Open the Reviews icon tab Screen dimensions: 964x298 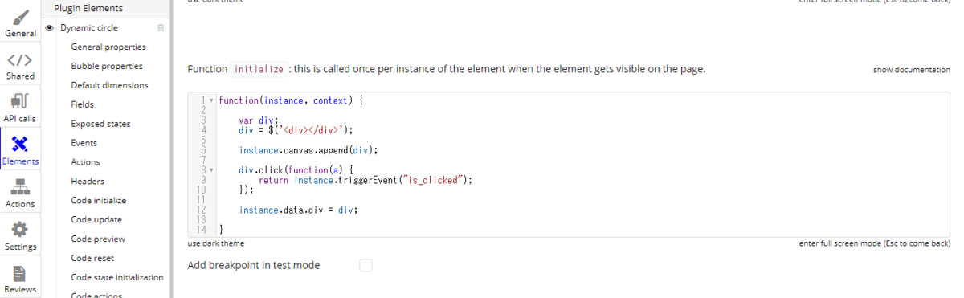click(20, 278)
